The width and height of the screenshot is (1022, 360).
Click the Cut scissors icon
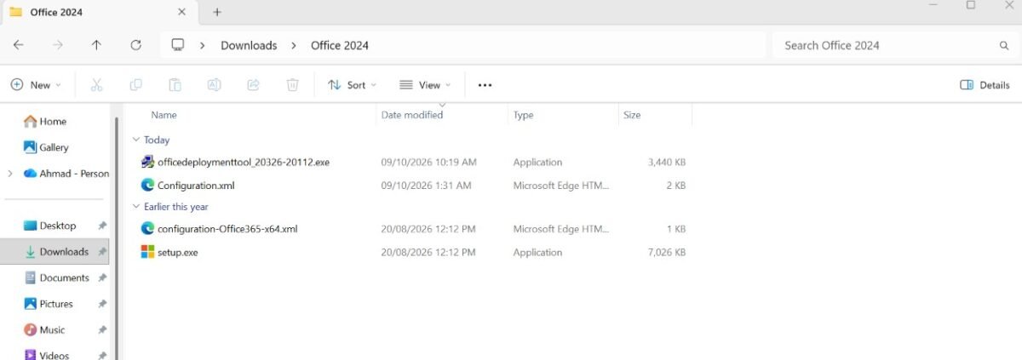(x=96, y=85)
